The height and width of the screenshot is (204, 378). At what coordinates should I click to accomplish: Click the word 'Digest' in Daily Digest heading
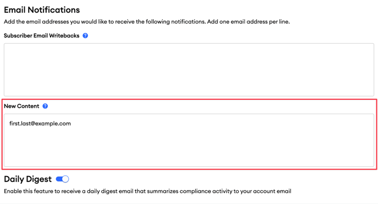[x=39, y=179]
